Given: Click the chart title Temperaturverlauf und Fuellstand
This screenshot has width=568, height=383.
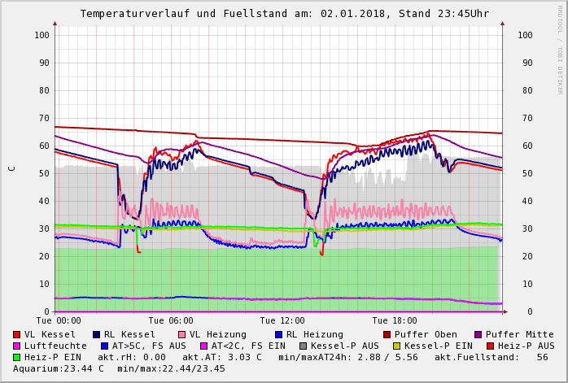Looking at the screenshot, I should pos(284,14).
